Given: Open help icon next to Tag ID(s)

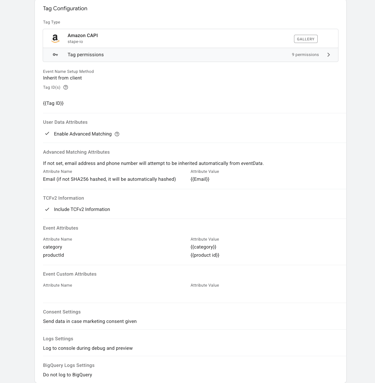Looking at the screenshot, I should pyautogui.click(x=66, y=87).
